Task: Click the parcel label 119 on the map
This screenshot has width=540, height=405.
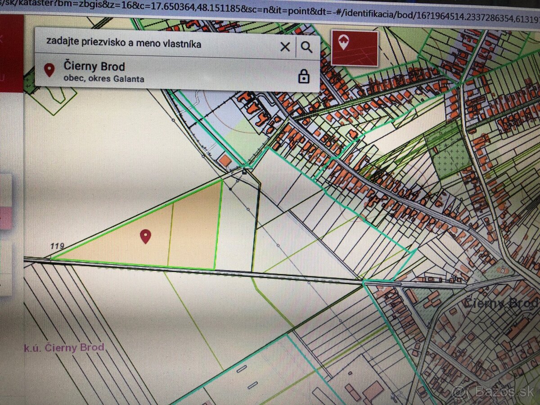Action: [57, 246]
